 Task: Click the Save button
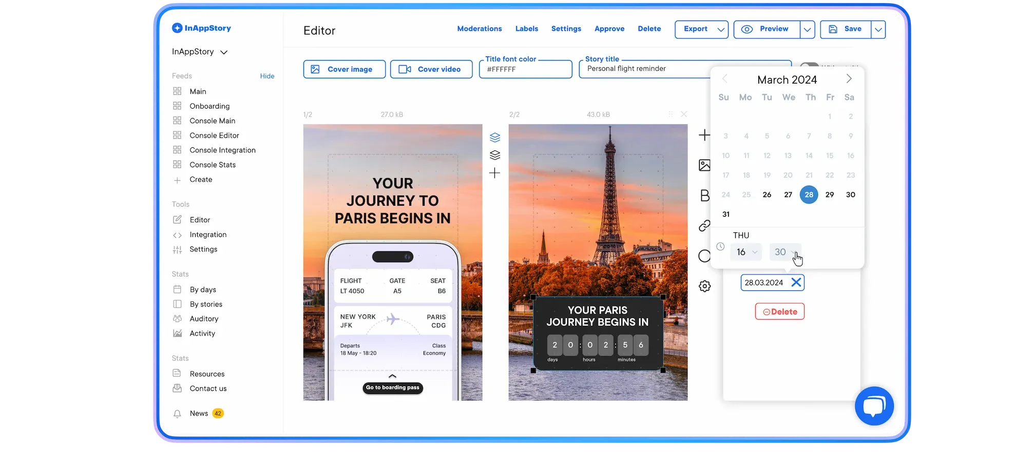[x=846, y=29]
